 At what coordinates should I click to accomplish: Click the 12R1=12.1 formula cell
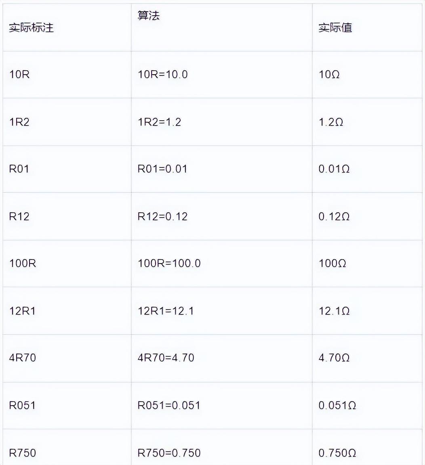[x=166, y=311]
